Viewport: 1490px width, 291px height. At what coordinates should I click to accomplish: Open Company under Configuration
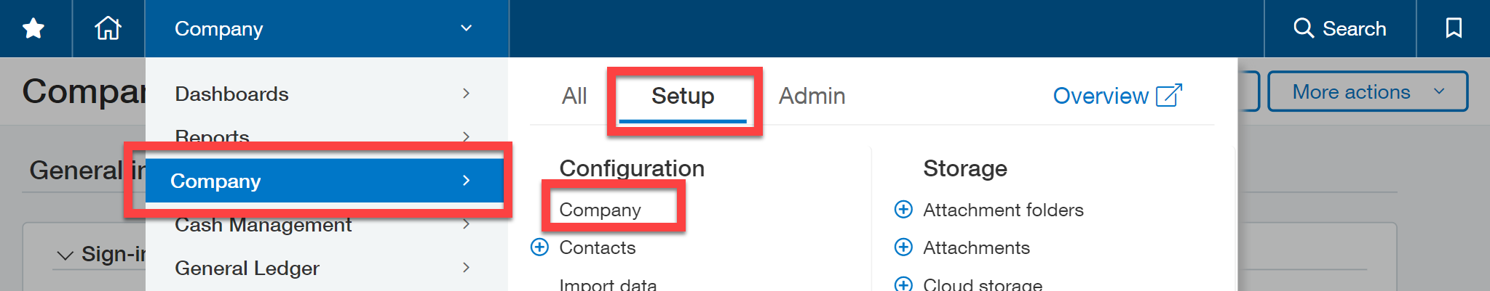(x=601, y=210)
